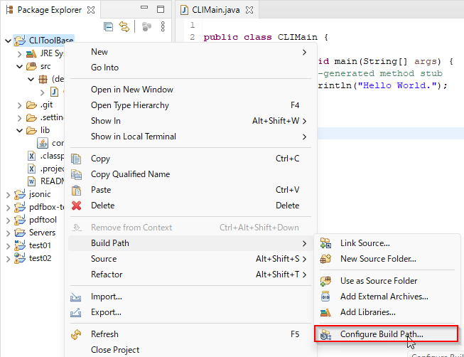Collapse the default package node
The image size is (464, 357).
tap(31, 79)
